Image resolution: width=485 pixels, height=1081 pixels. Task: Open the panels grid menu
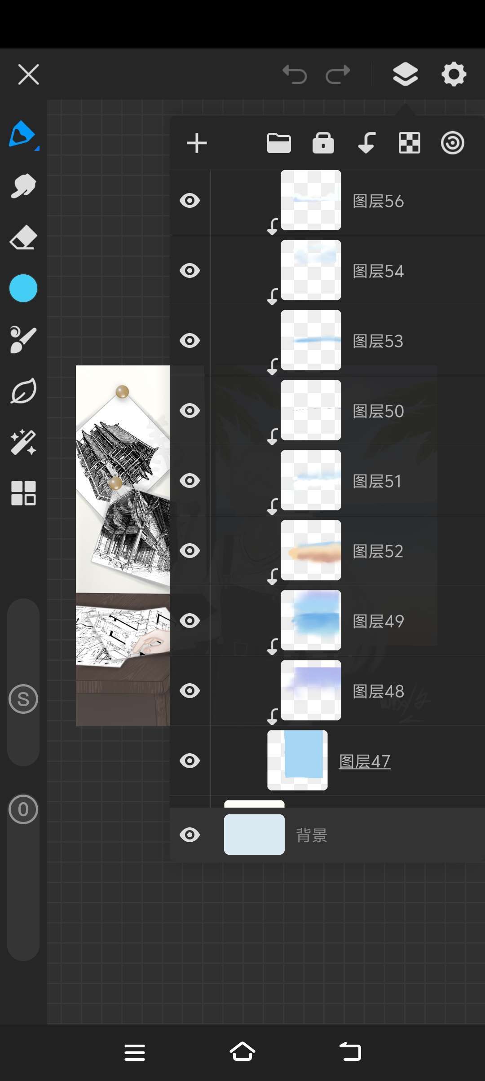pos(23,493)
